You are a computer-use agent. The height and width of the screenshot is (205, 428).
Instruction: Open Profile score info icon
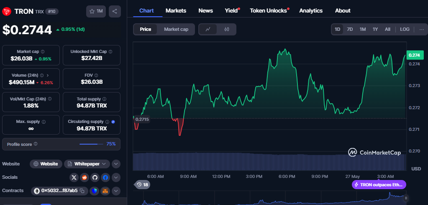click(x=36, y=144)
